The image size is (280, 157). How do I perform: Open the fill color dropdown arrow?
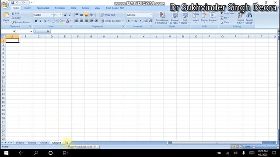64,21
